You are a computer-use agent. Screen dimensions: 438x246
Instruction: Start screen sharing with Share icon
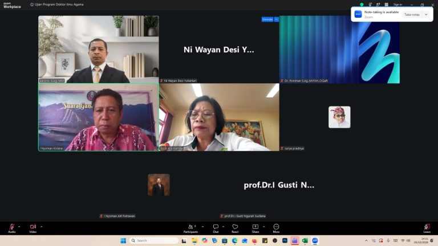(255, 228)
